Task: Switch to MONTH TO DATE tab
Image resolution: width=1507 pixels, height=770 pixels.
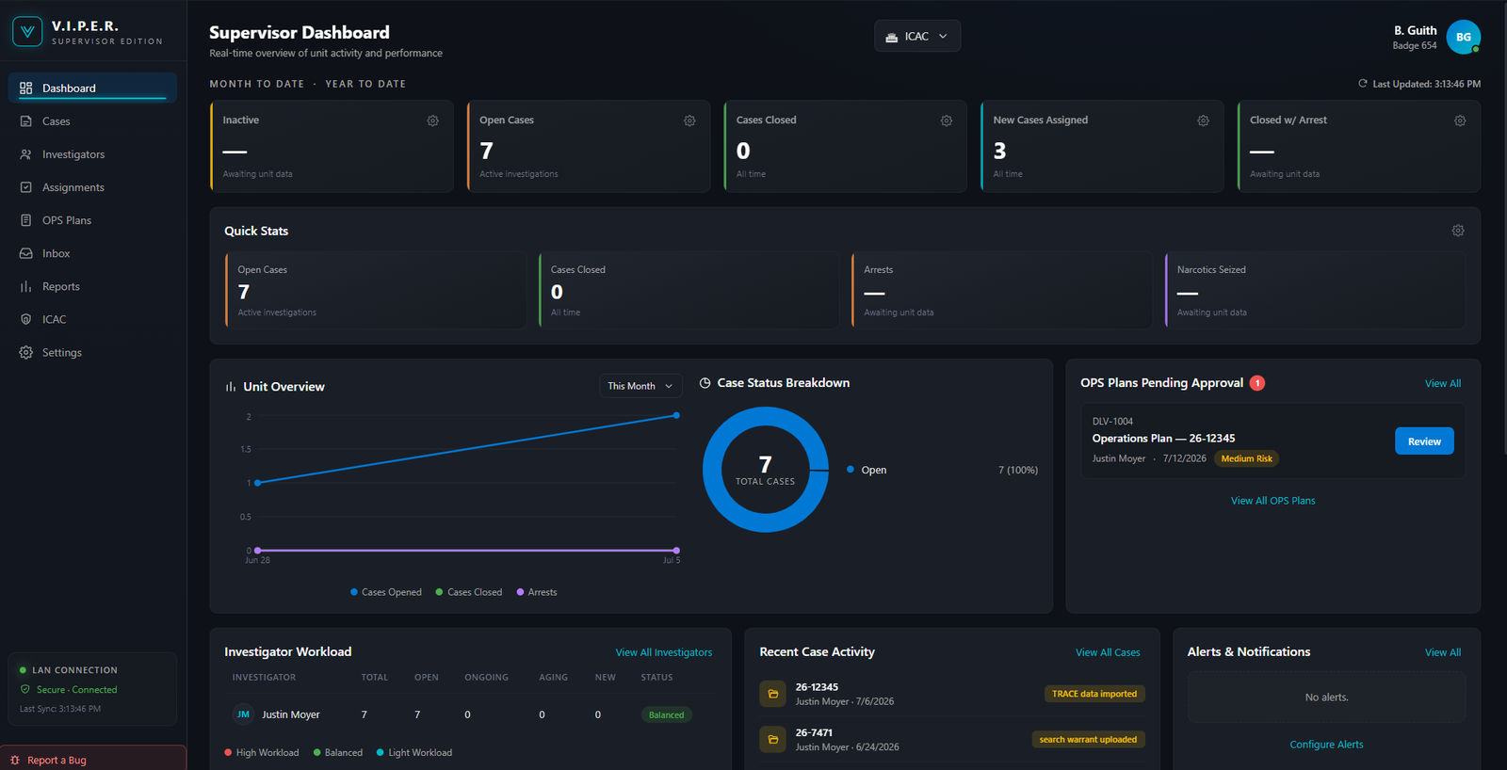Action: tap(257, 84)
